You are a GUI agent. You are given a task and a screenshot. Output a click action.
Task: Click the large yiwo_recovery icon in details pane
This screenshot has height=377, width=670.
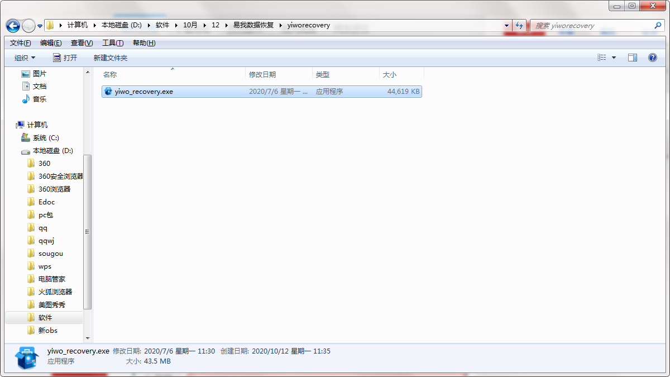(x=27, y=357)
